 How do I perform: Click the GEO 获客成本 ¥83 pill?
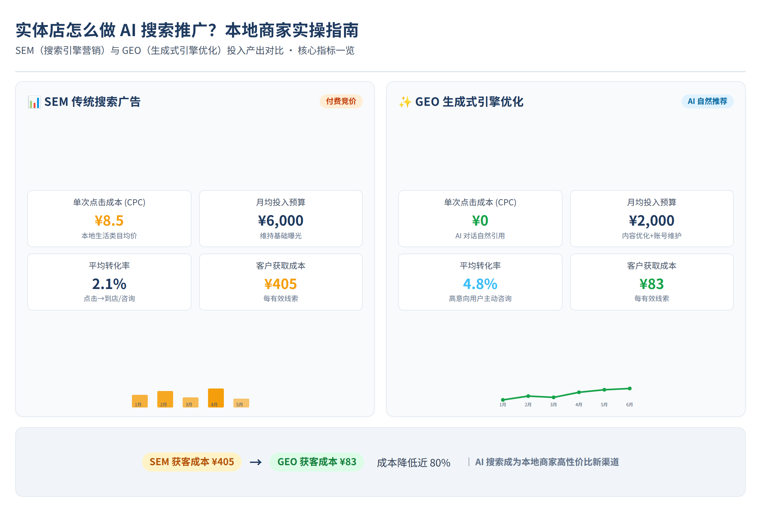click(x=317, y=462)
